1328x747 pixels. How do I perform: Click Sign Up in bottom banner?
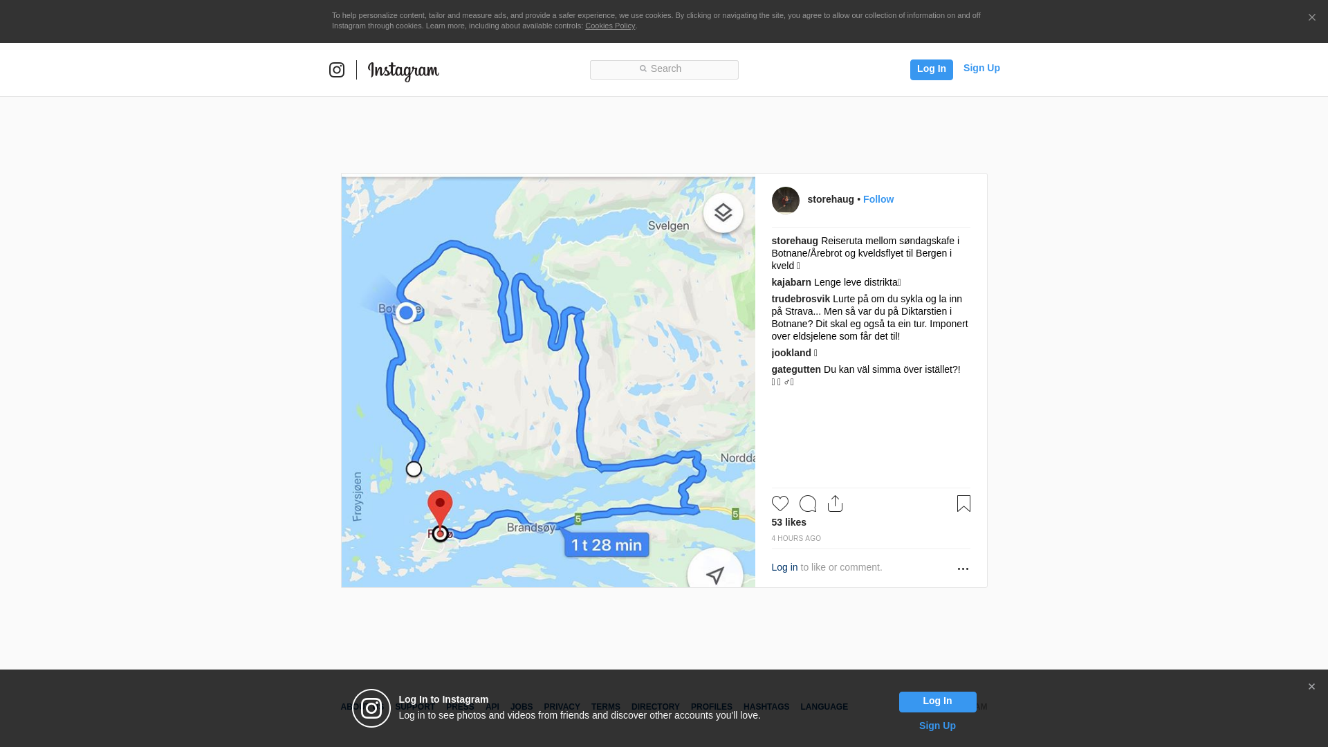pyautogui.click(x=937, y=726)
